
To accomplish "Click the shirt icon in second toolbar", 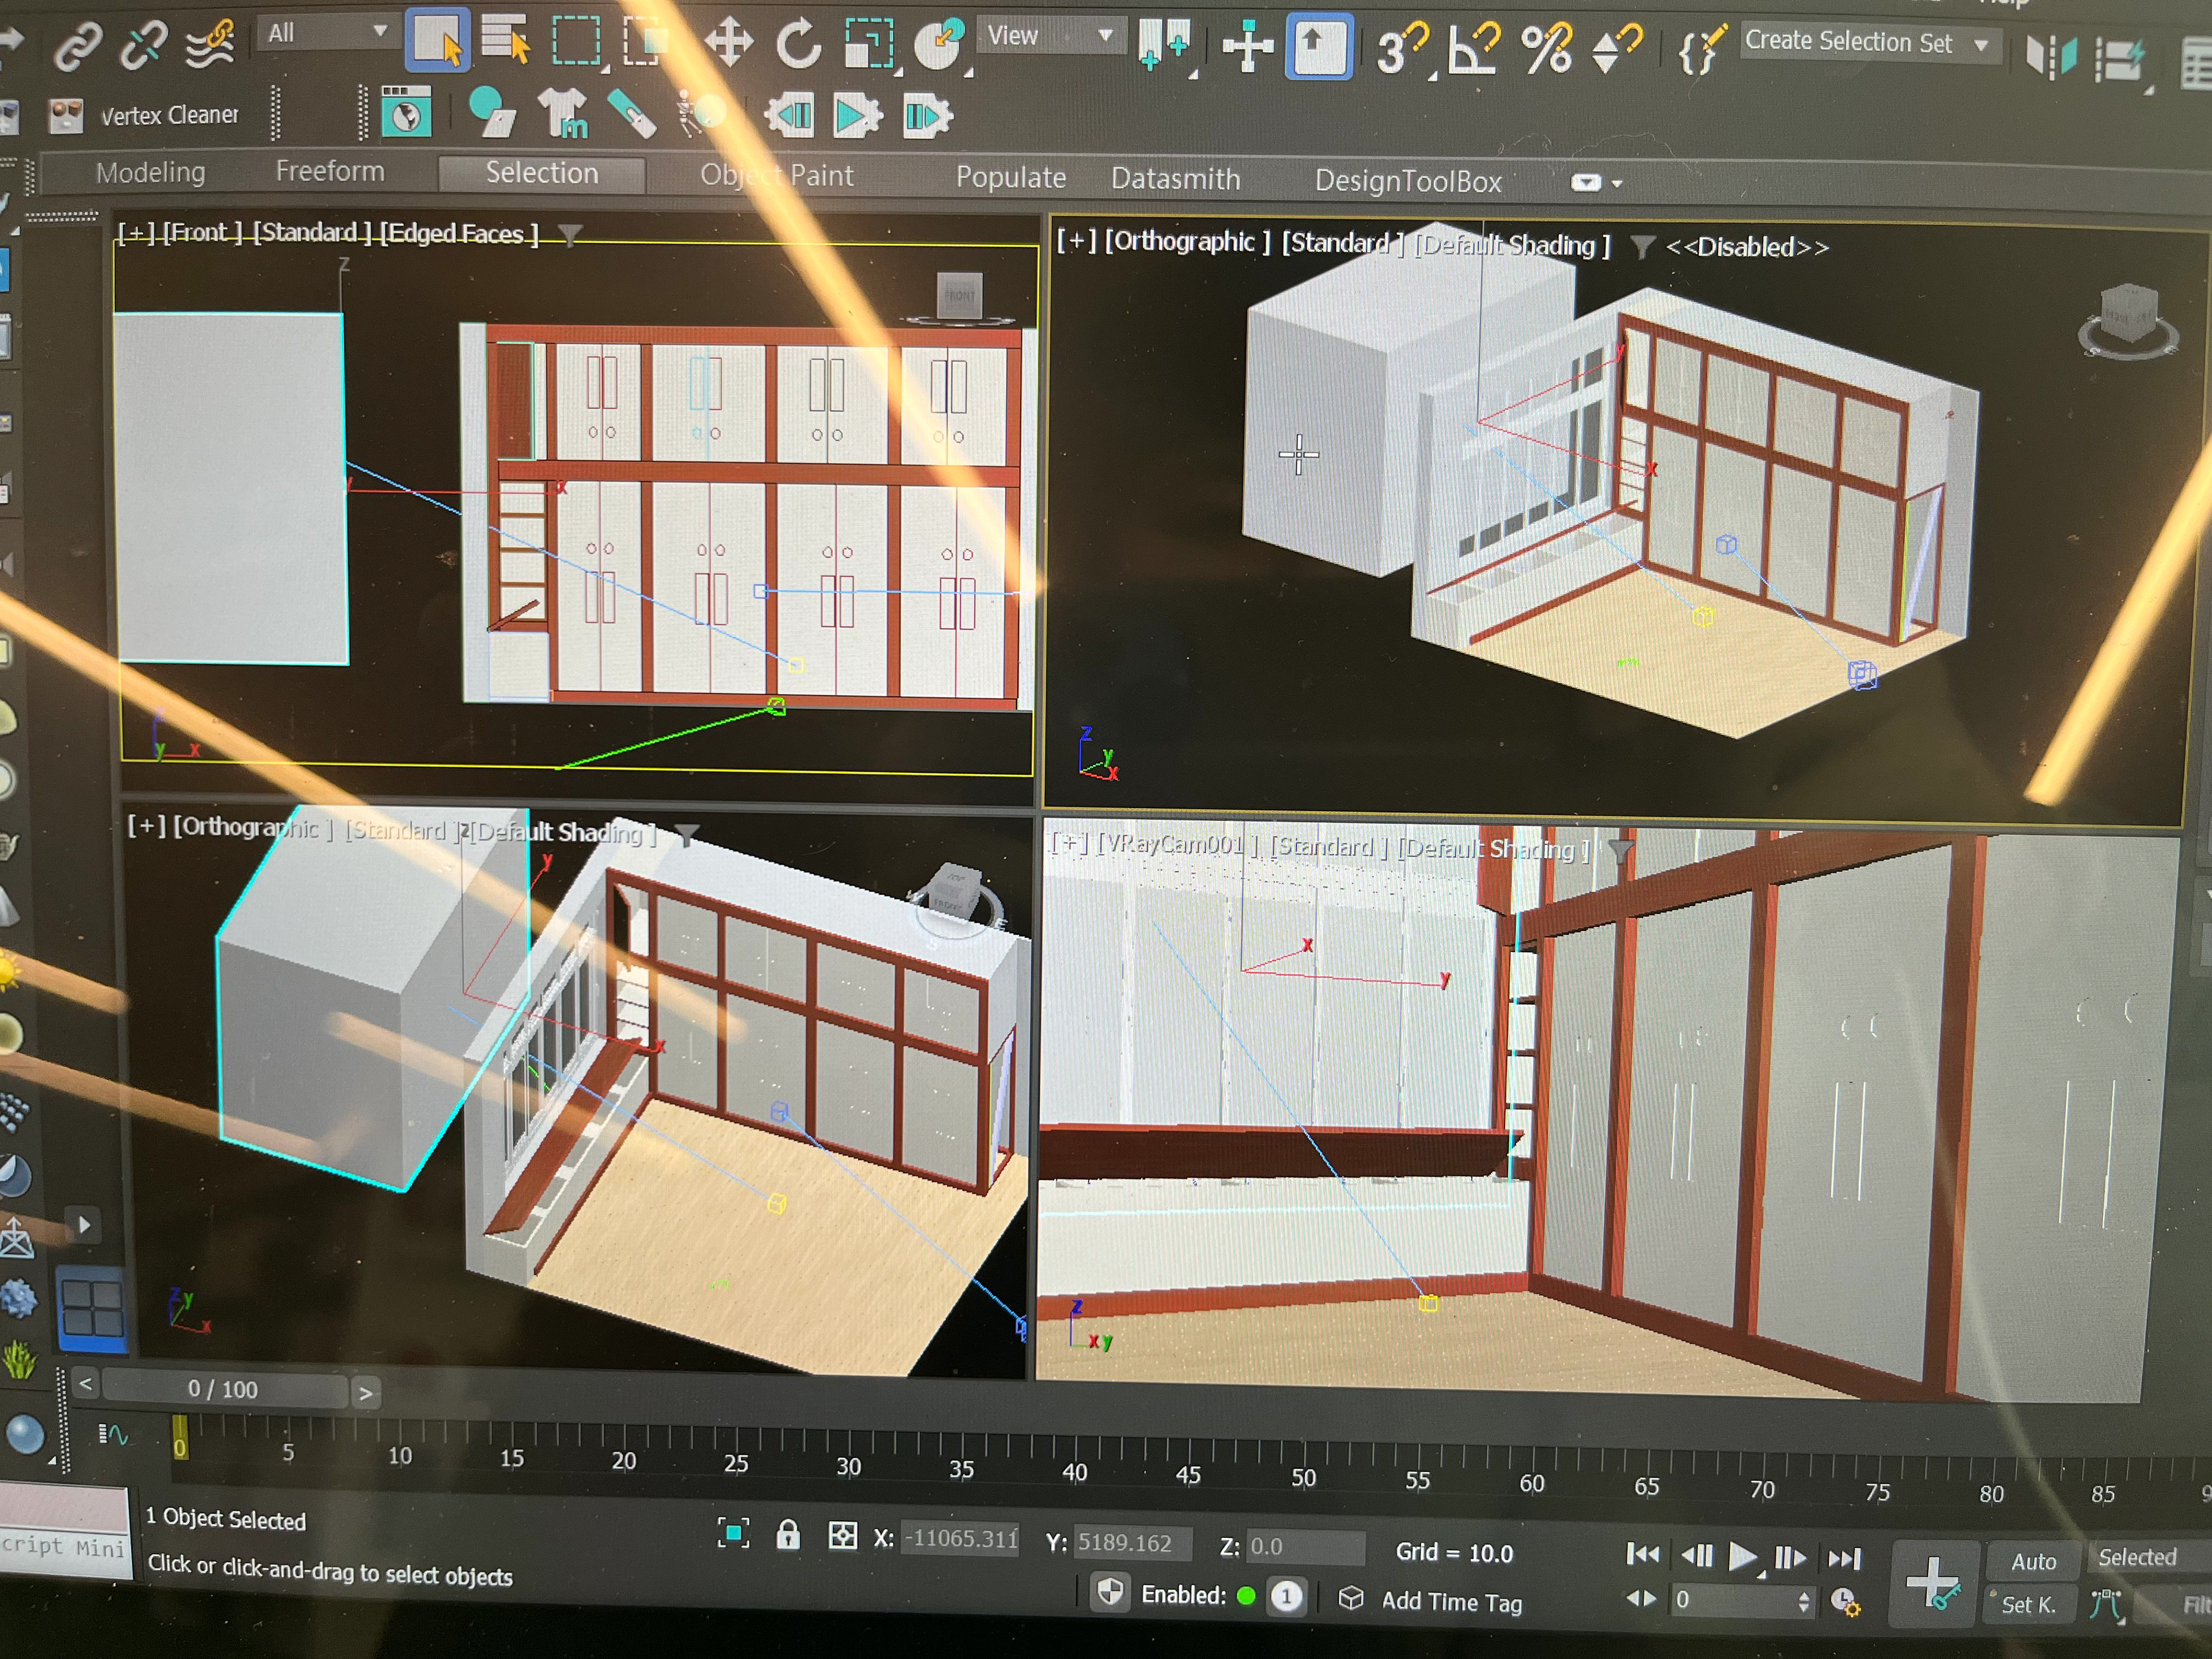I will 564,114.
